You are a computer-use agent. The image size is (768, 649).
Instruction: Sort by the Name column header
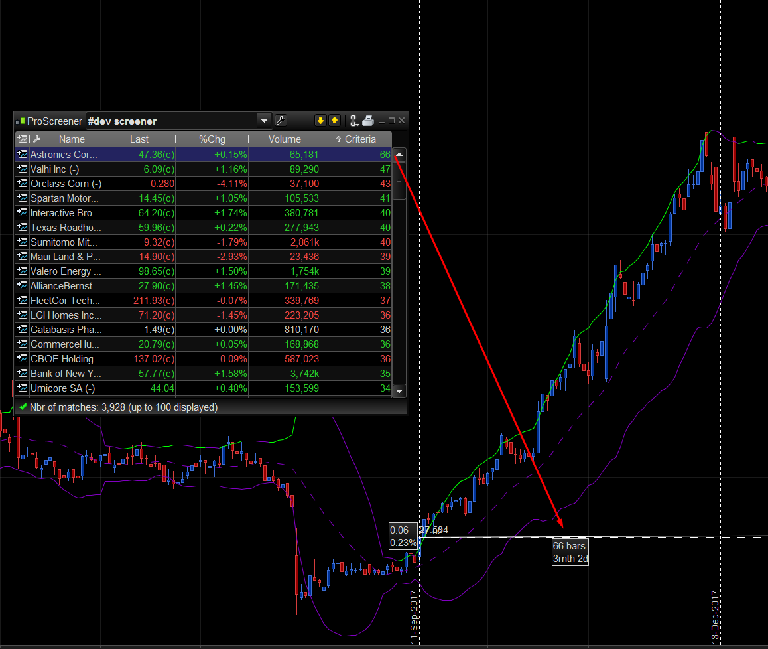(x=72, y=139)
